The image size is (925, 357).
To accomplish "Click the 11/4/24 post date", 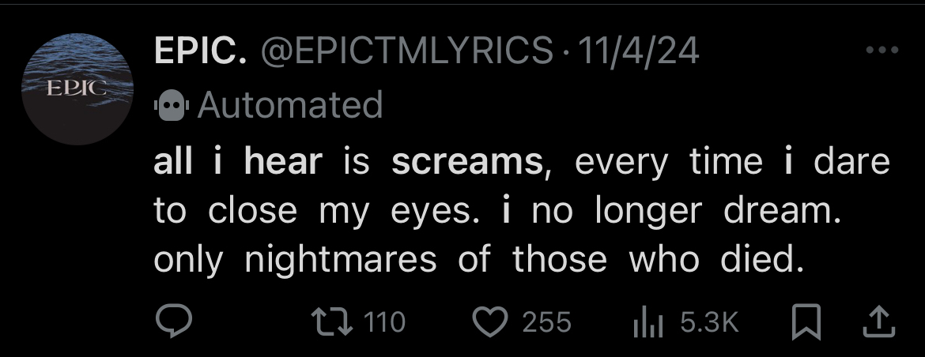I will click(x=639, y=53).
